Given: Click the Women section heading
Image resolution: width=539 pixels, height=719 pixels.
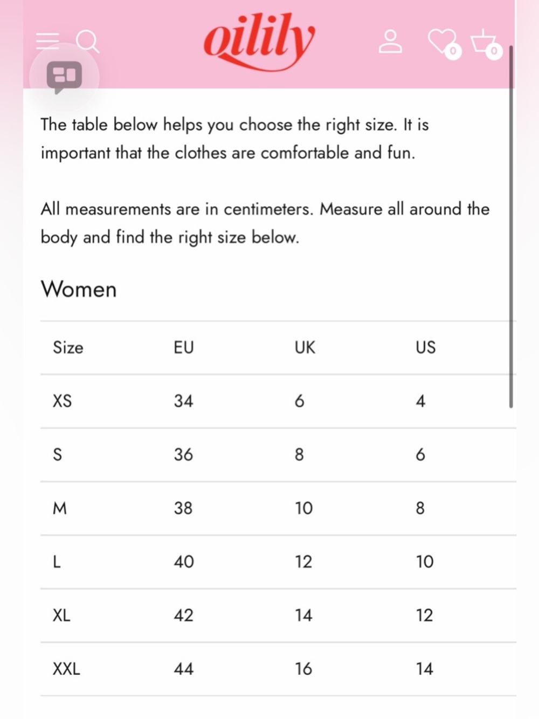Looking at the screenshot, I should coord(79,289).
